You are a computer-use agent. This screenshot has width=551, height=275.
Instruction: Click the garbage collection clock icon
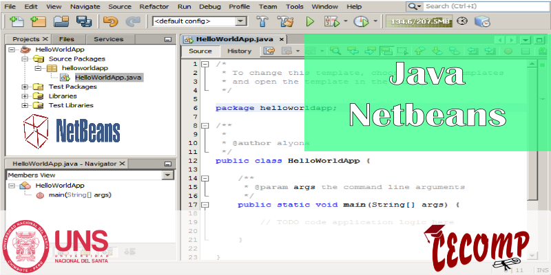click(x=462, y=21)
